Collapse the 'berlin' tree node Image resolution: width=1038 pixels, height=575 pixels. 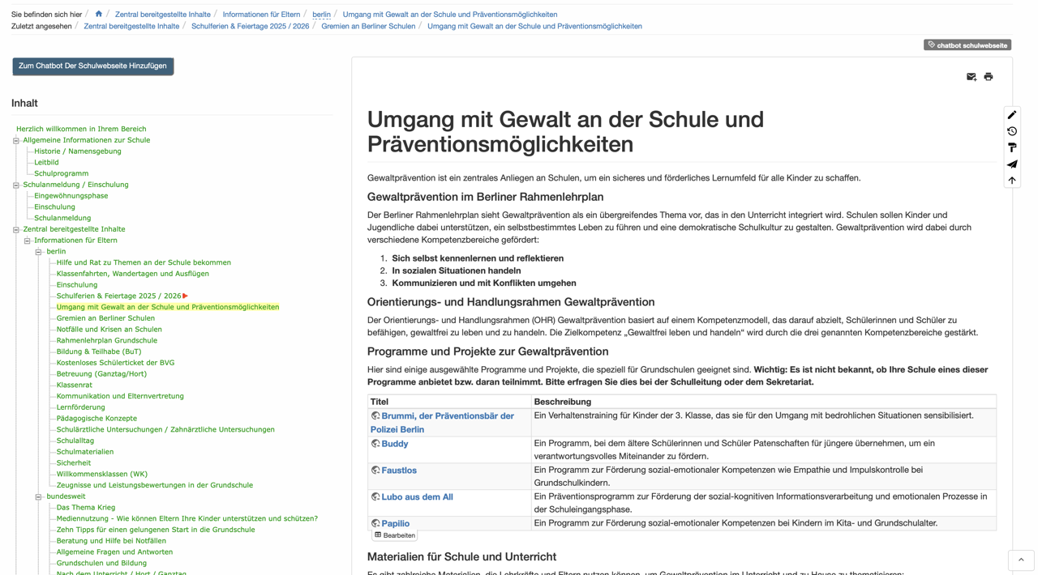(x=38, y=252)
